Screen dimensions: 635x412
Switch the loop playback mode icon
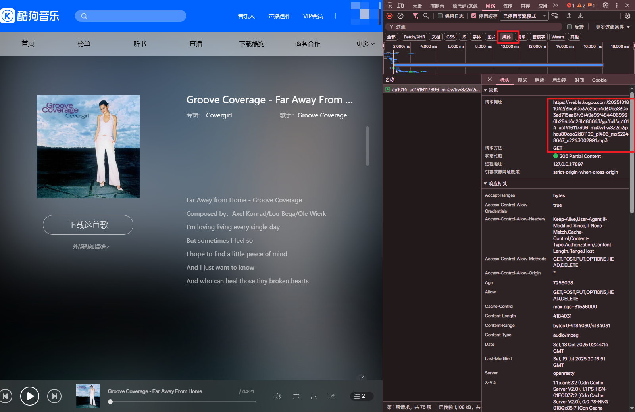296,396
